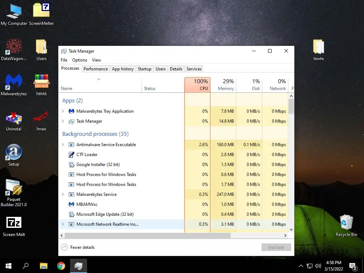Switch to the Performance tab
This screenshot has height=273, width=364.
click(x=96, y=69)
